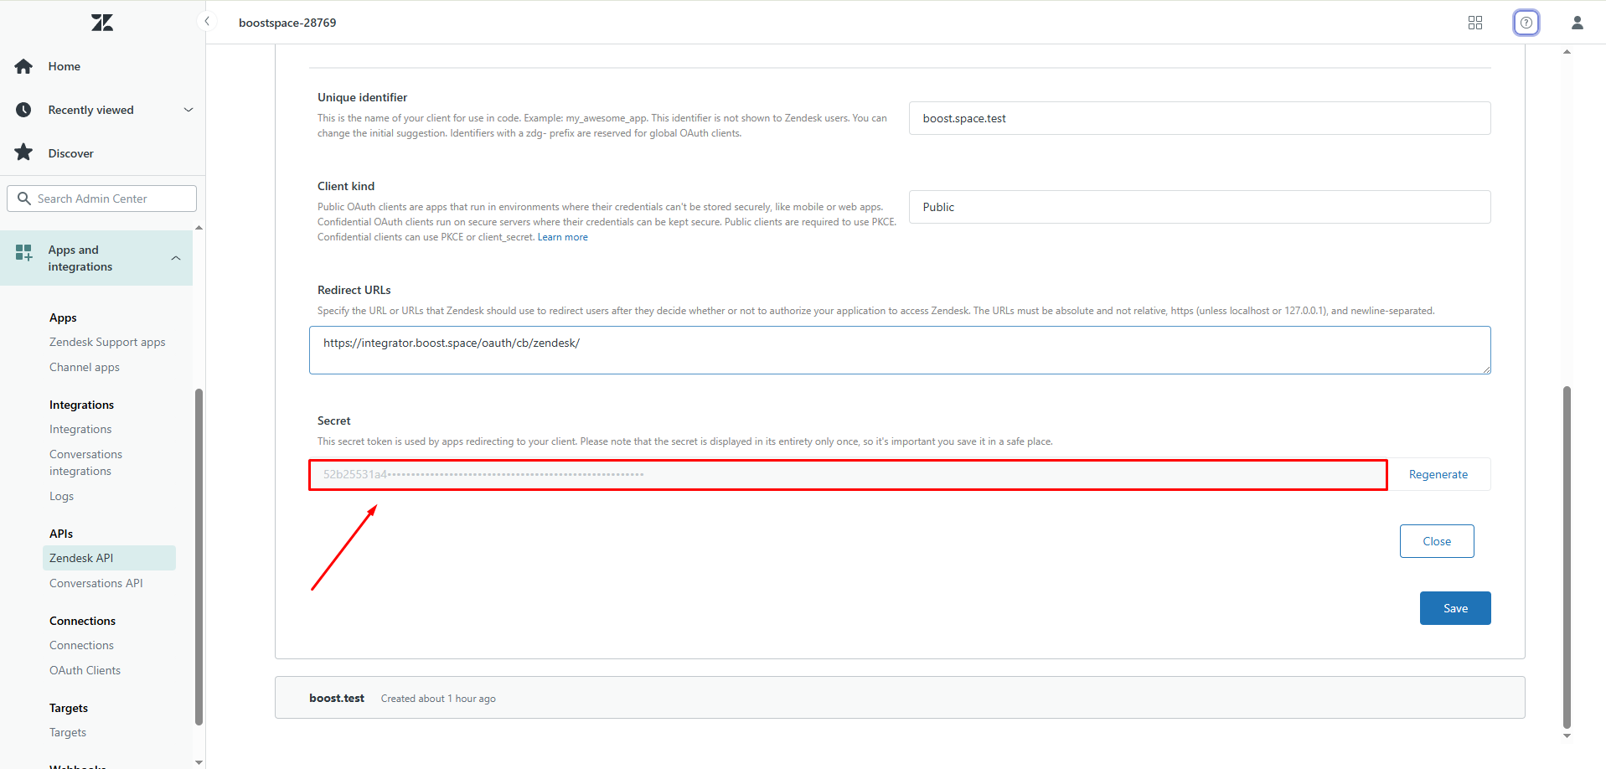Click the Redirect URLs text area

pyautogui.click(x=900, y=350)
